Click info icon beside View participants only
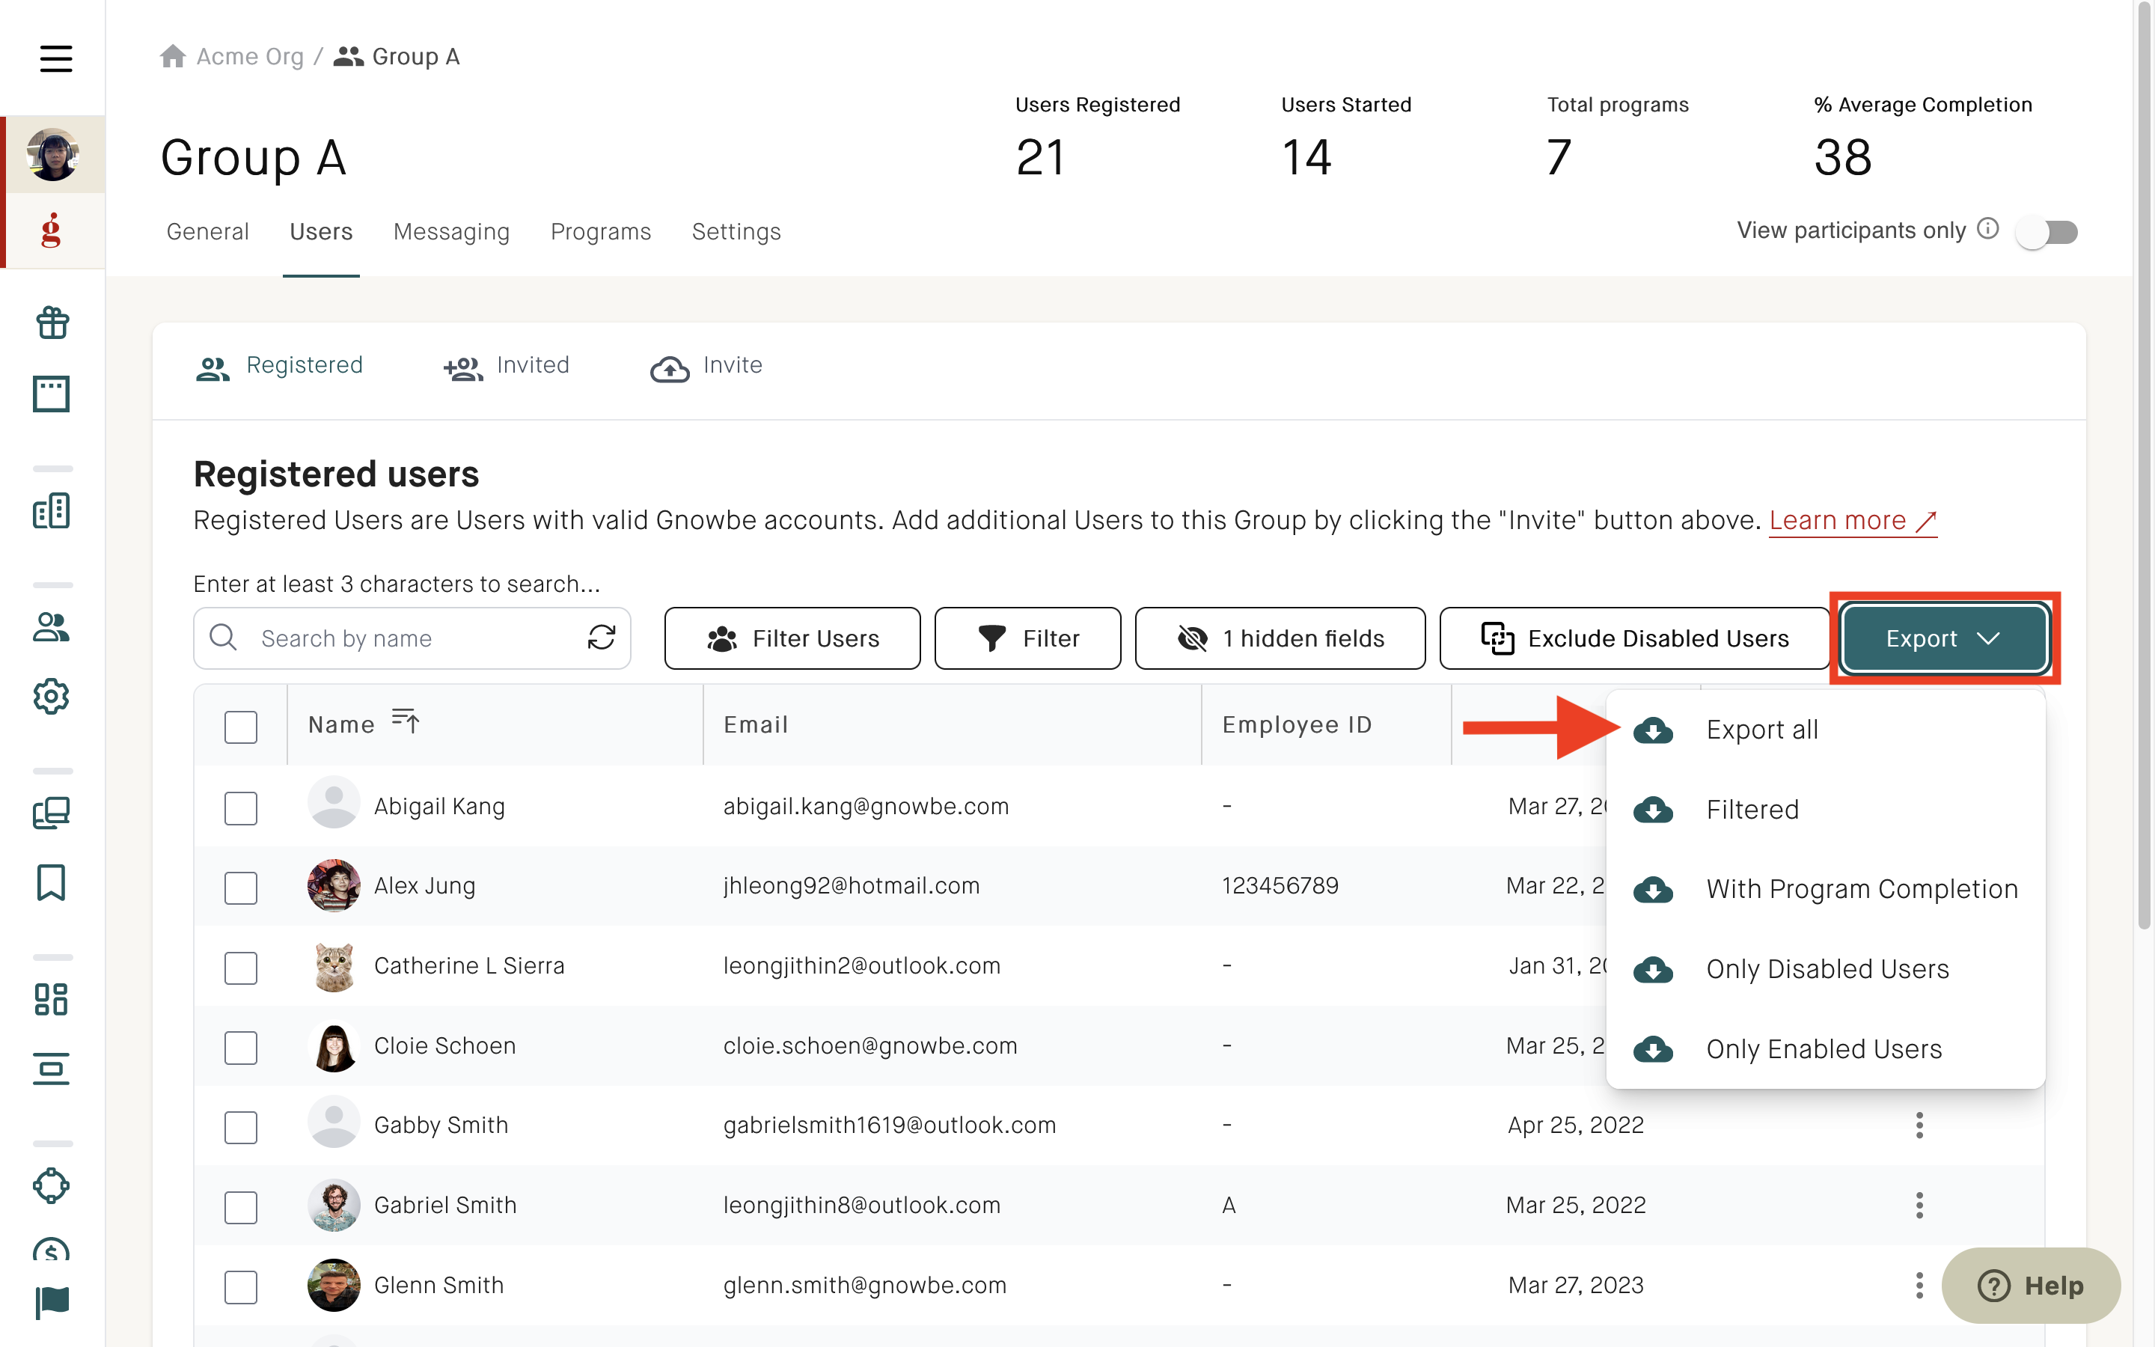 point(1987,229)
